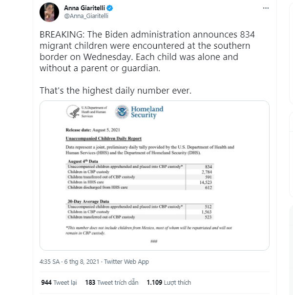
Task: Click the Anna Giaritelli display name
Action: point(84,8)
